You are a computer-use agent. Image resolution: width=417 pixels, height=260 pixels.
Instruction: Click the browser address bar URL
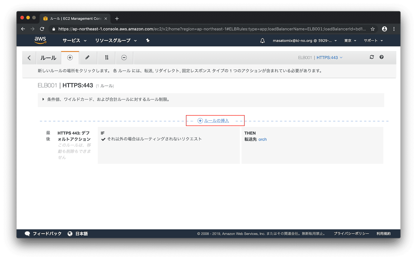(x=212, y=29)
